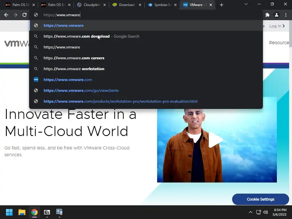
Task: Click the vmware logo on the page
Action: (x=17, y=43)
